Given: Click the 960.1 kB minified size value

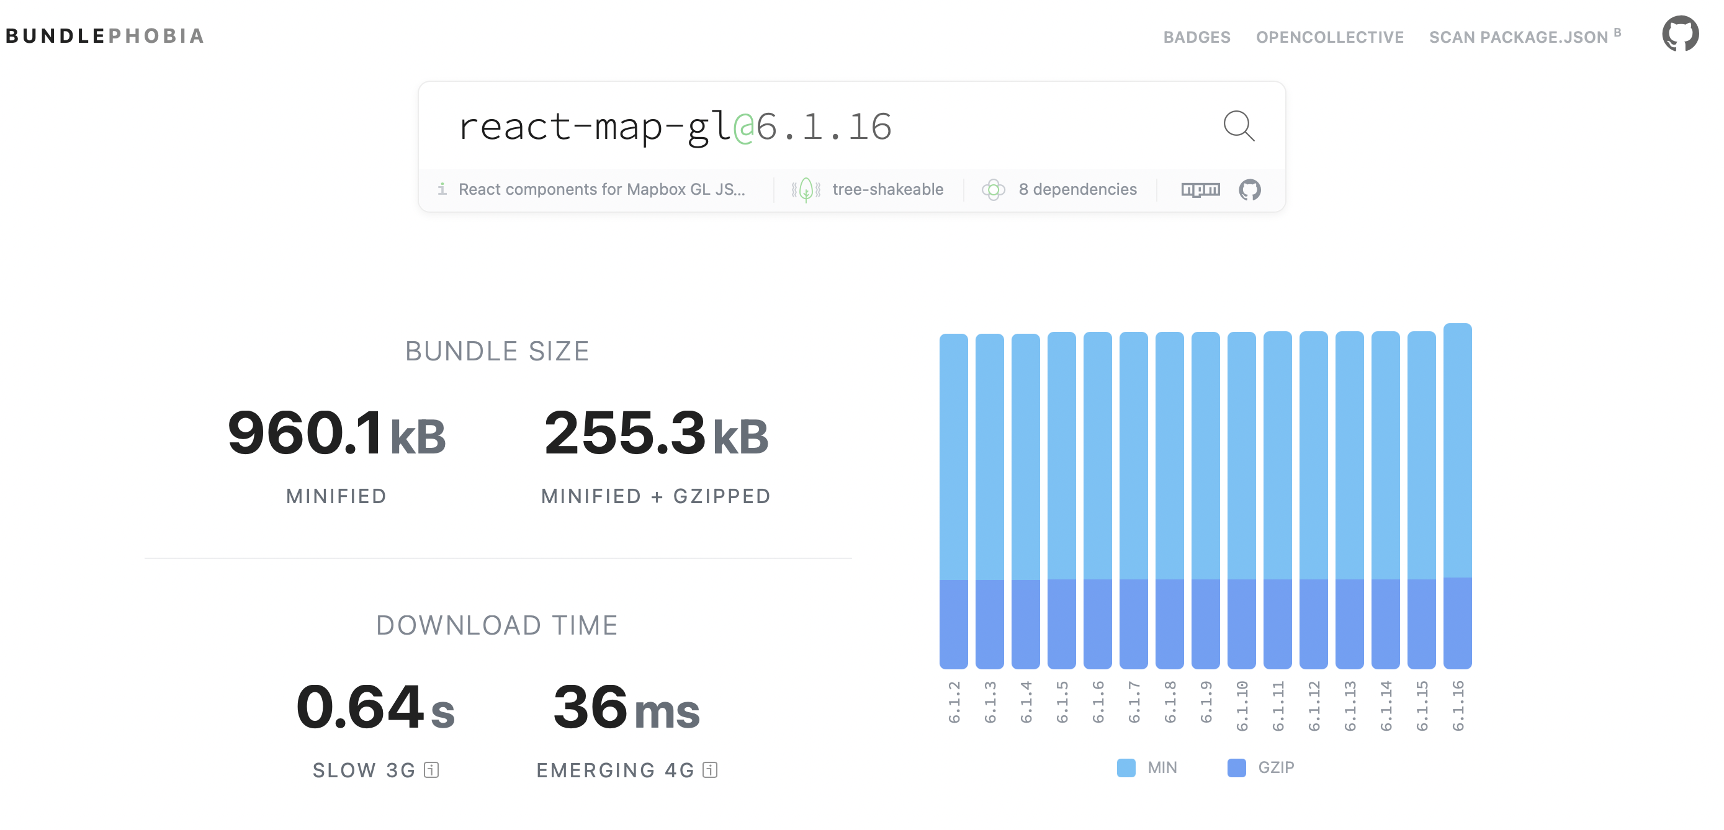Looking at the screenshot, I should (336, 434).
